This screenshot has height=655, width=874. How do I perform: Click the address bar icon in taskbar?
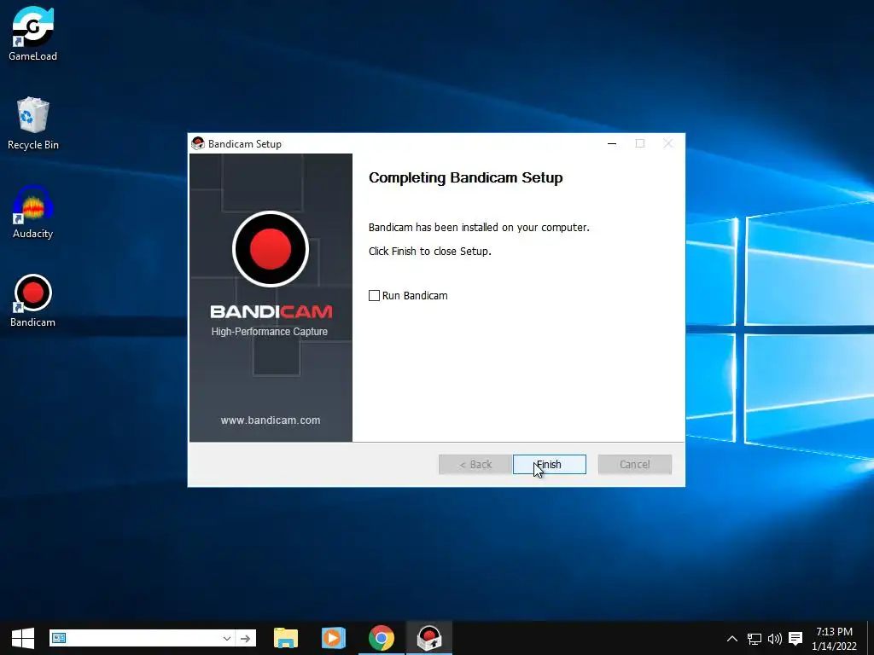coord(59,638)
